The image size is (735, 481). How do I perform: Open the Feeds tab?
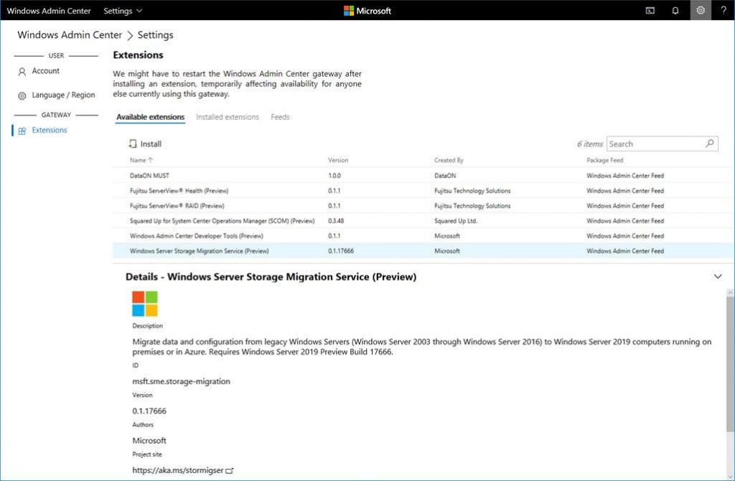[281, 117]
